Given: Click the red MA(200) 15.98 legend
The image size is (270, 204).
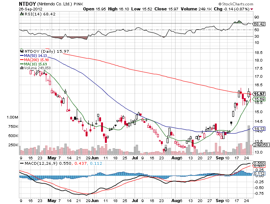Looking at the screenshot, I should [34, 60].
